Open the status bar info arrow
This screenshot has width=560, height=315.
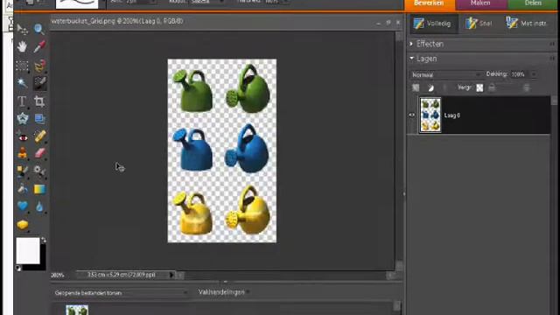coord(171,275)
